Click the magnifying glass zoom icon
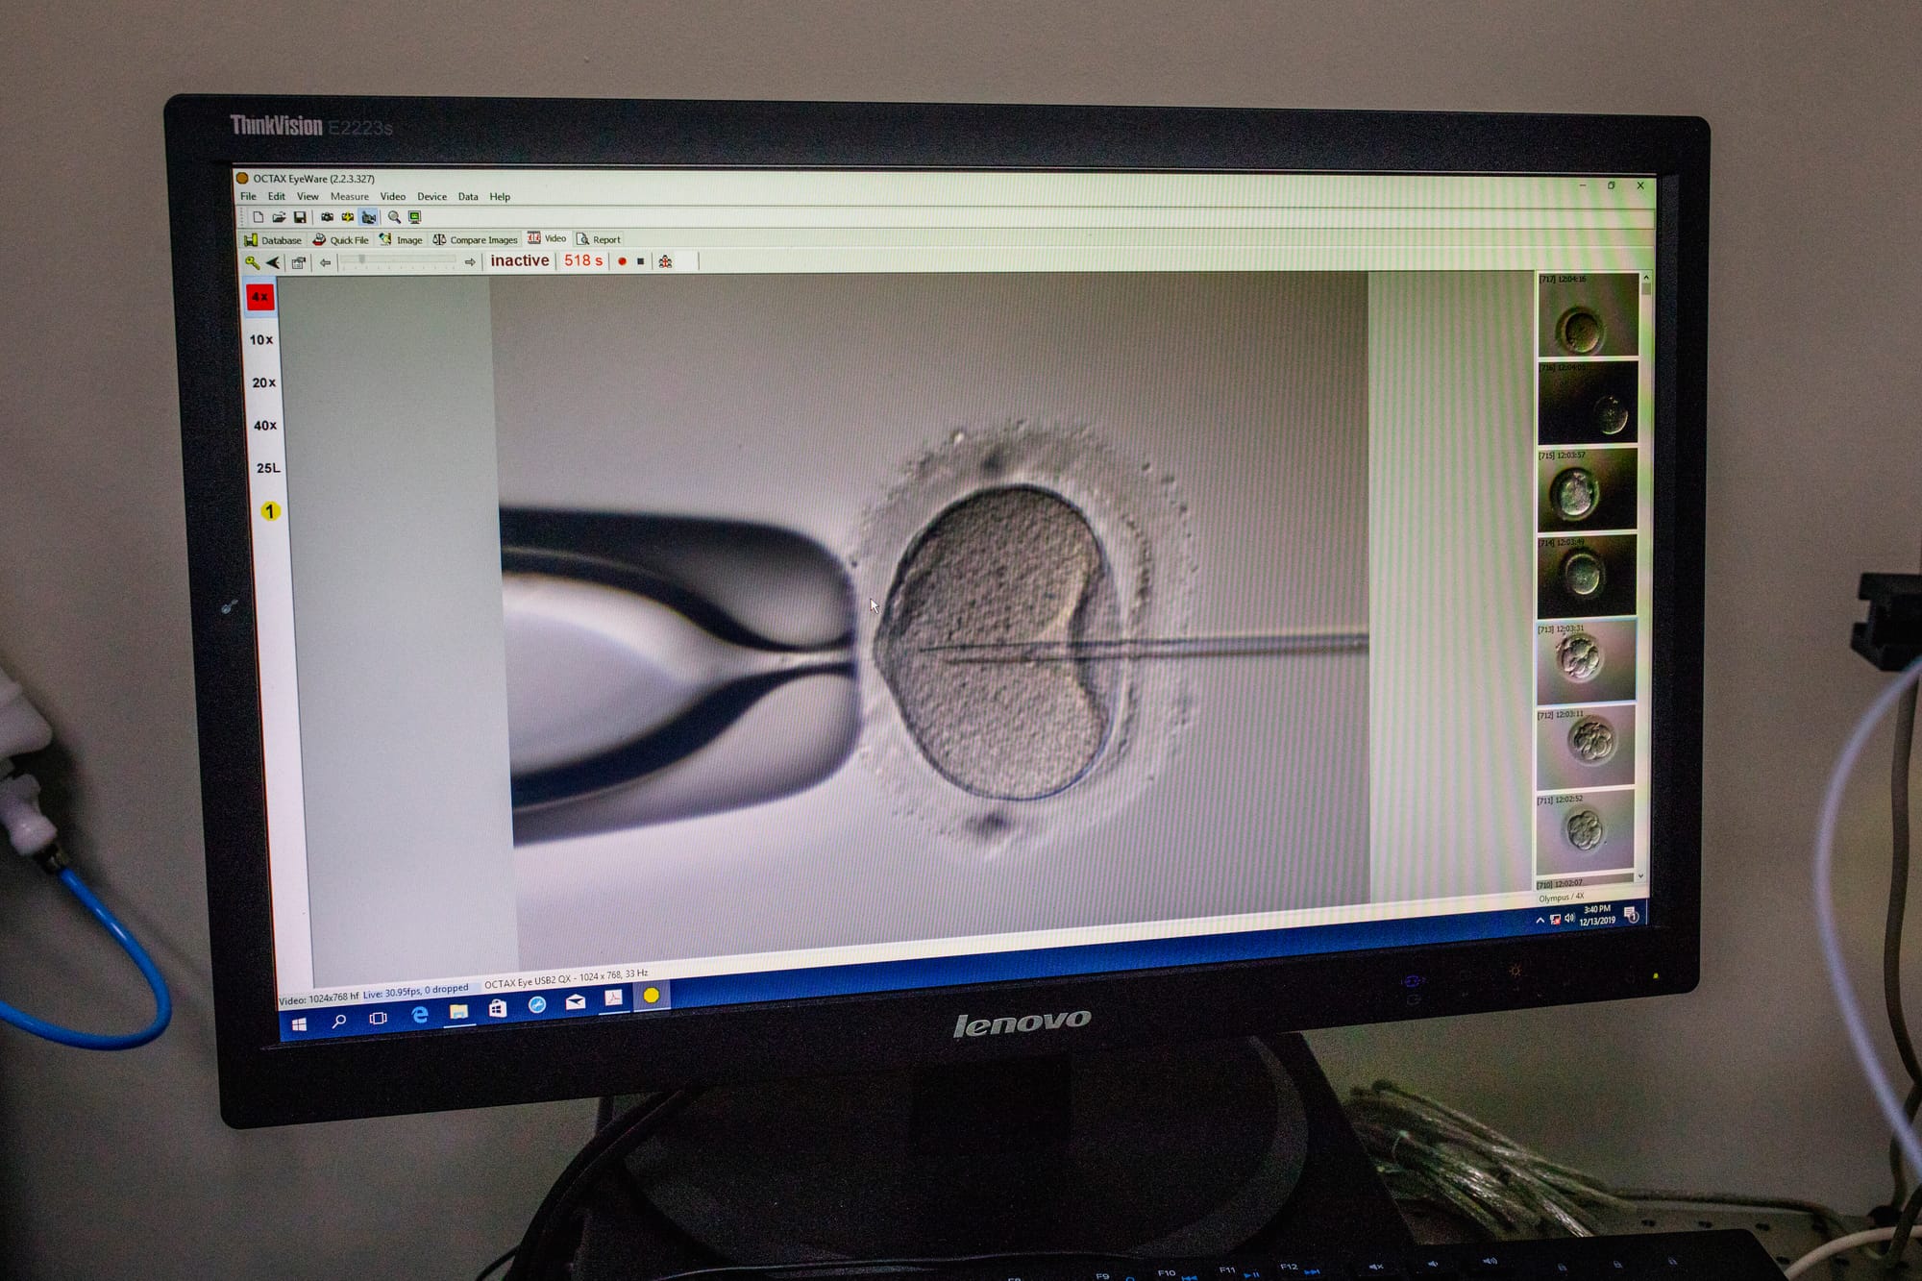 point(394,217)
